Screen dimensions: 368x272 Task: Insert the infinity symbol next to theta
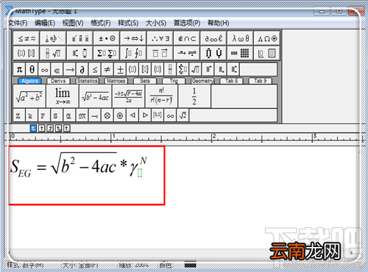[44, 70]
